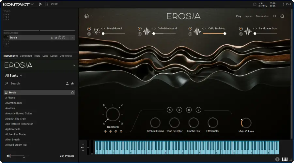The width and height of the screenshot is (294, 163).
Task: Solo the Sandpaper Scra... layer
Action: coord(240,34)
